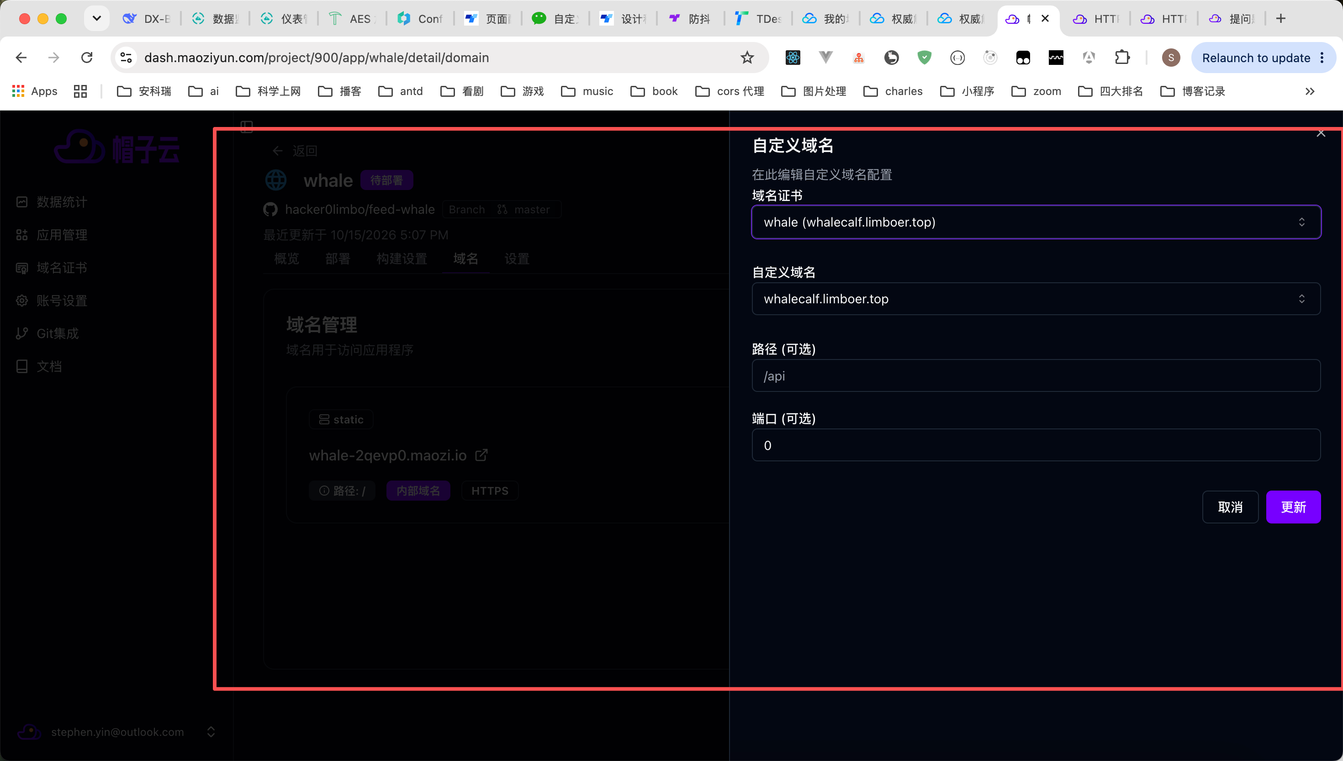1343x761 pixels.
Task: Open the profile avatar S
Action: (x=1170, y=58)
